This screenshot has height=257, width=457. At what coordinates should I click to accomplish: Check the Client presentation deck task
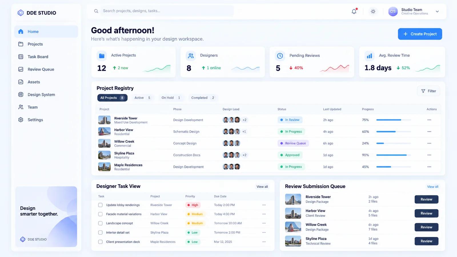(100, 242)
